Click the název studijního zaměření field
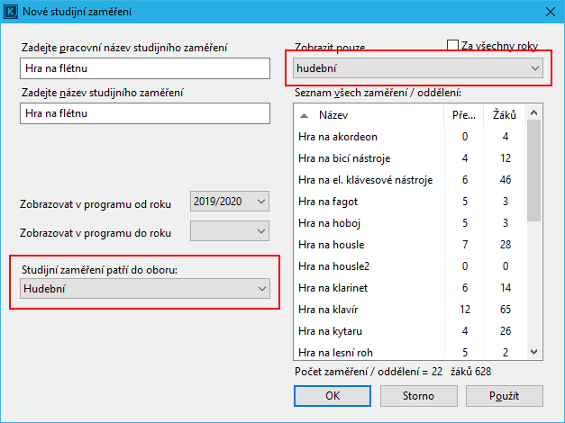The width and height of the screenshot is (565, 423). point(144,112)
